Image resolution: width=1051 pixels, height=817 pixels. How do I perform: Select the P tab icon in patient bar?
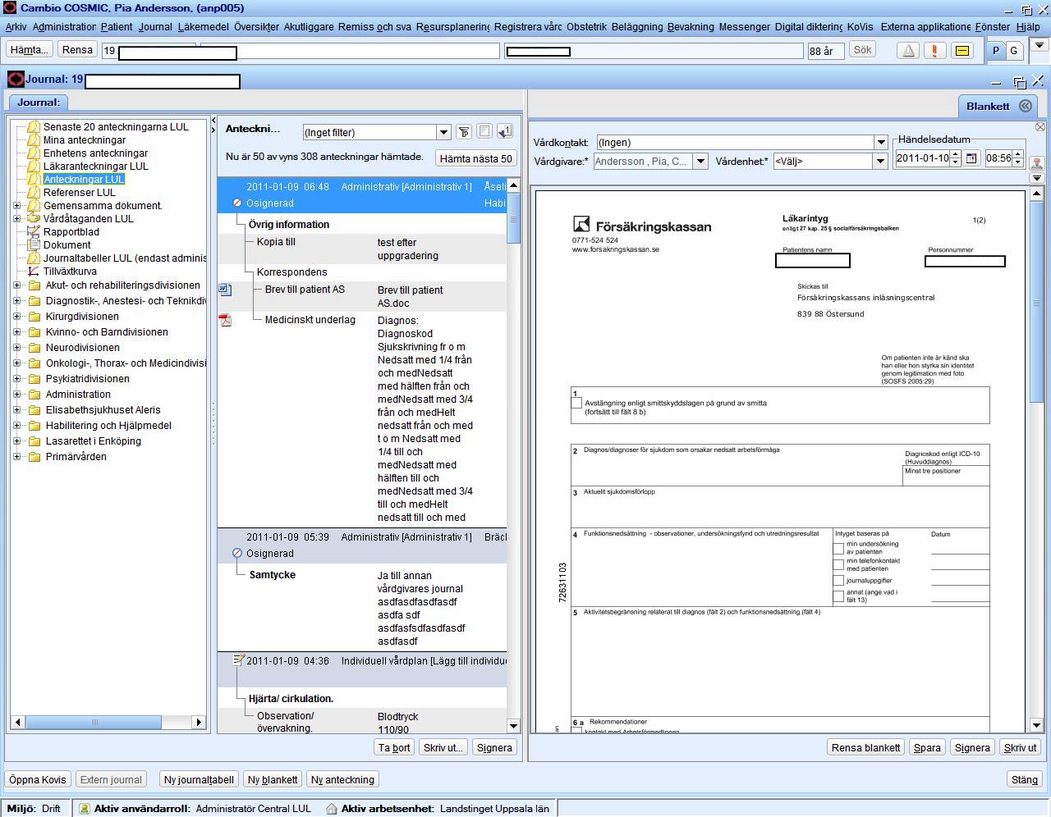point(996,51)
